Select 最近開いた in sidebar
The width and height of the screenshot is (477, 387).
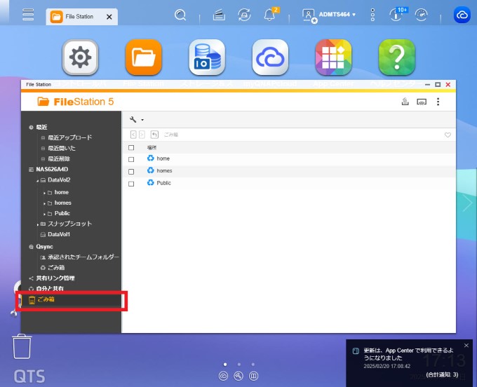click(62, 148)
